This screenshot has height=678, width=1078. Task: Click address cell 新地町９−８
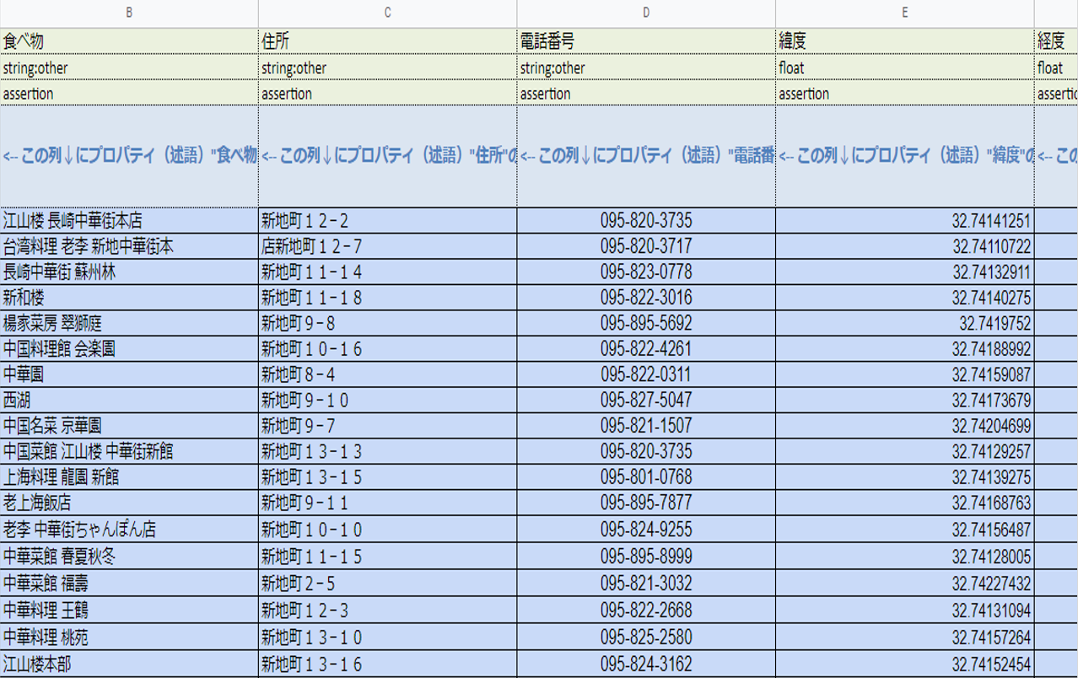387,323
